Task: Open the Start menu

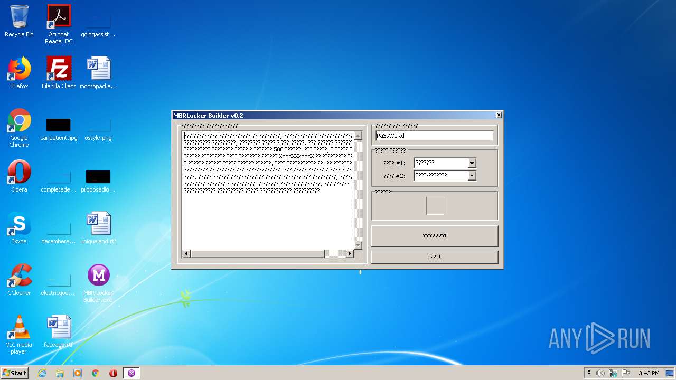Action: [x=15, y=373]
